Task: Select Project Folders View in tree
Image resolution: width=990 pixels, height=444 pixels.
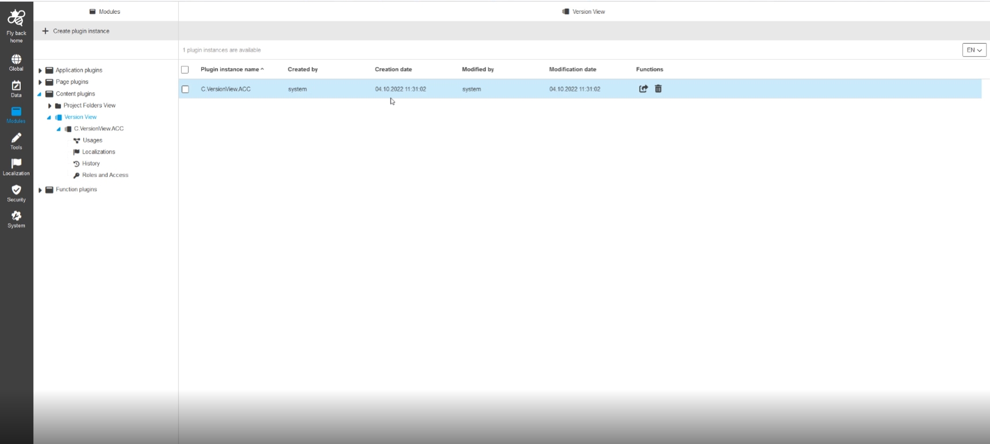Action: click(x=90, y=106)
